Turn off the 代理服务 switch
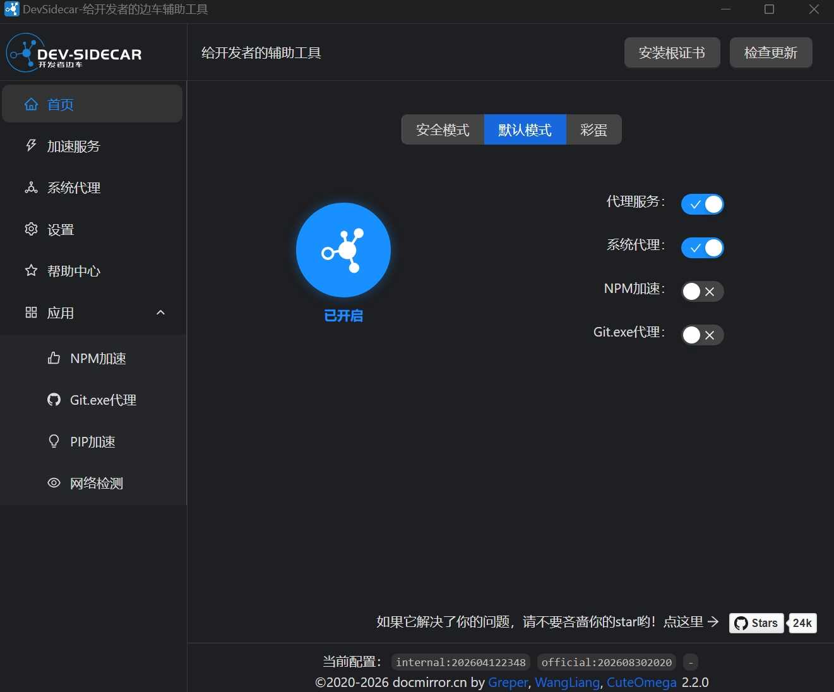This screenshot has height=692, width=834. coord(702,204)
